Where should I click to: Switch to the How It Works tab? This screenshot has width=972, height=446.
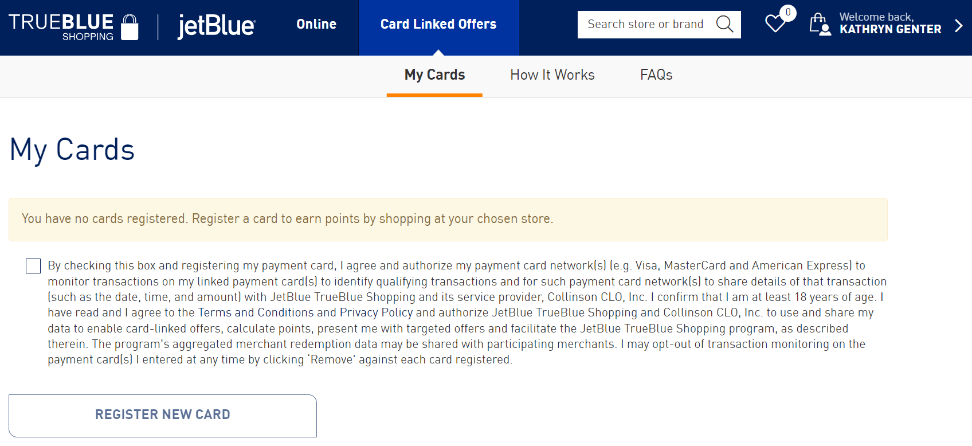pos(552,75)
